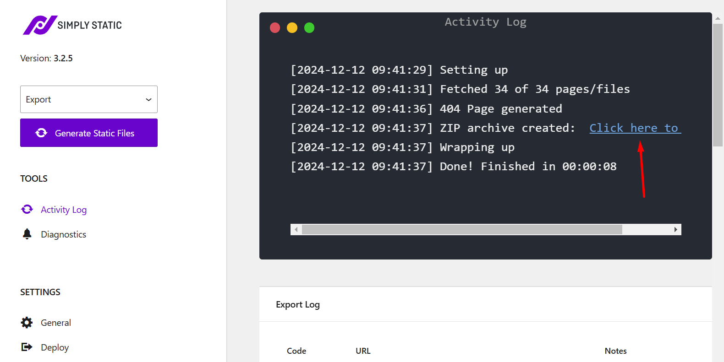Image resolution: width=724 pixels, height=362 pixels.
Task: Click the Activity Log circular arrows icon
Action: click(x=27, y=210)
